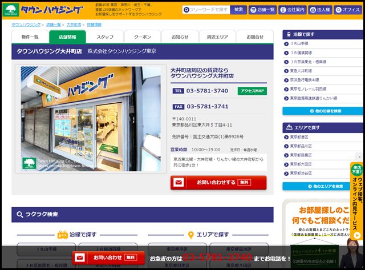Click train icon in 沿線で探す sidebar header
The height and width of the screenshot is (270, 365).
(x=289, y=34)
